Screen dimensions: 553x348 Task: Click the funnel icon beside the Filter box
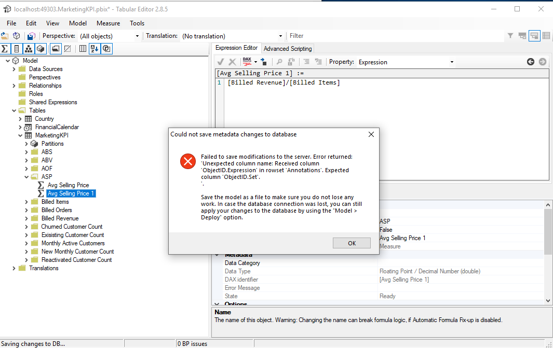tap(511, 36)
